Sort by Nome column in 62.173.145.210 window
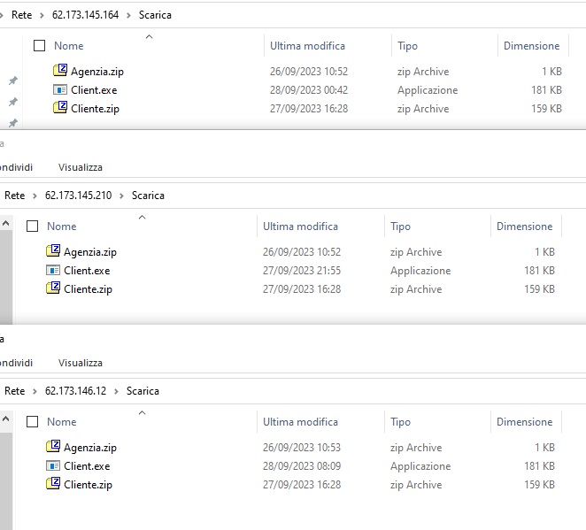Viewport: 586px width, 530px height. tap(62, 226)
